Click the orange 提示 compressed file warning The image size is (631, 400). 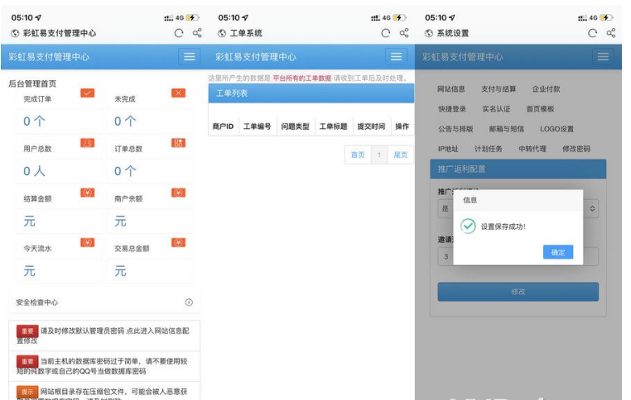pyautogui.click(x=104, y=392)
